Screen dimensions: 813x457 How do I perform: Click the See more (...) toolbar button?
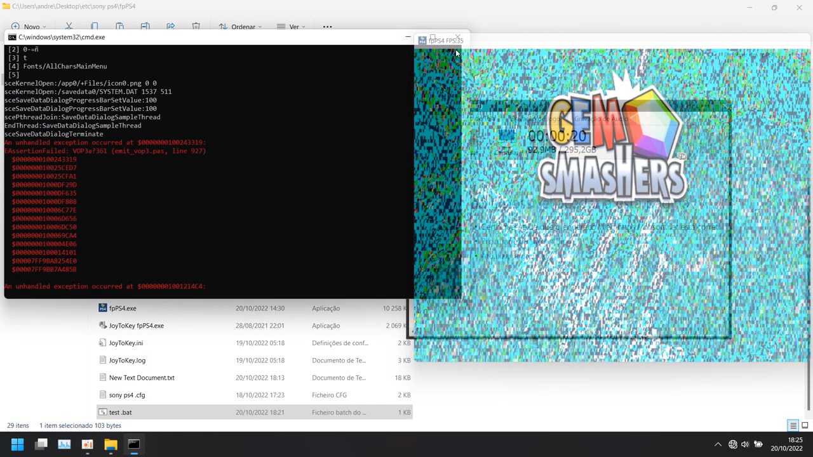coord(327,27)
